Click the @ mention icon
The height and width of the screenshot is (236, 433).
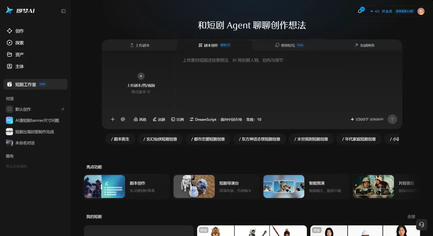tap(123, 119)
